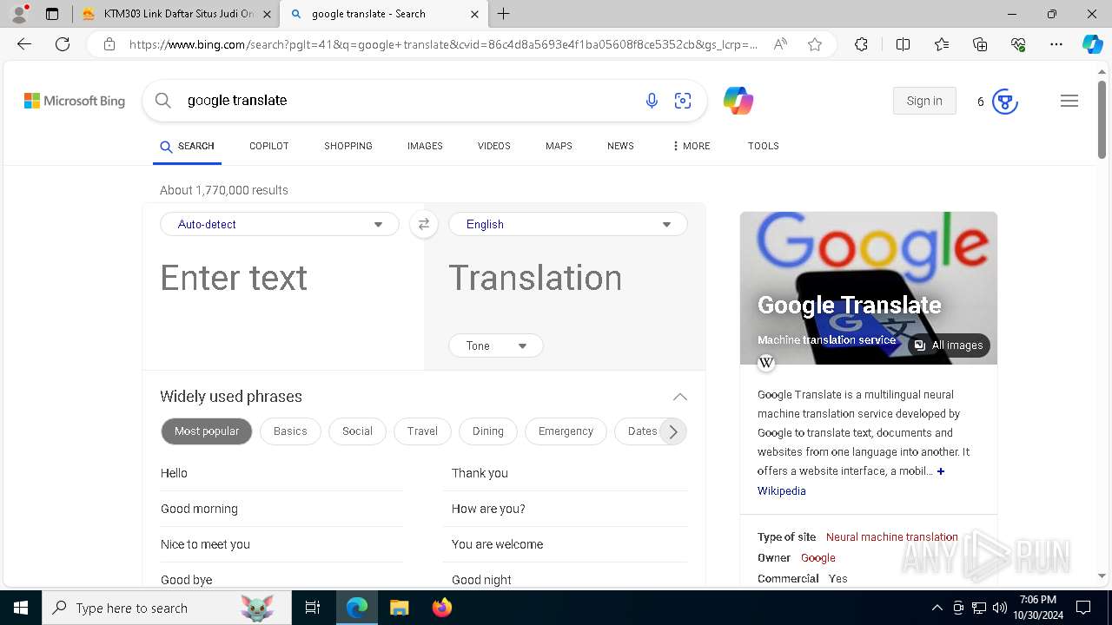Open the Tone dropdown

click(x=496, y=345)
